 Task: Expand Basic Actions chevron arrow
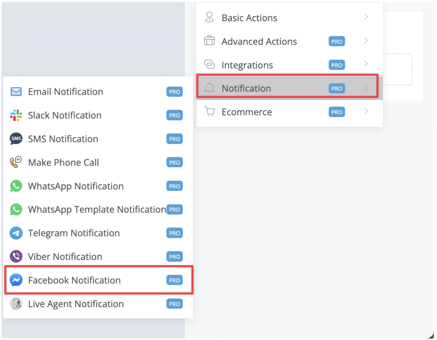click(366, 17)
